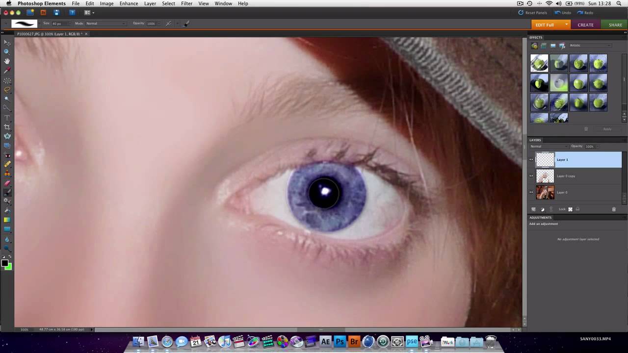Select the Hand tool
The image size is (628, 353).
click(x=7, y=61)
